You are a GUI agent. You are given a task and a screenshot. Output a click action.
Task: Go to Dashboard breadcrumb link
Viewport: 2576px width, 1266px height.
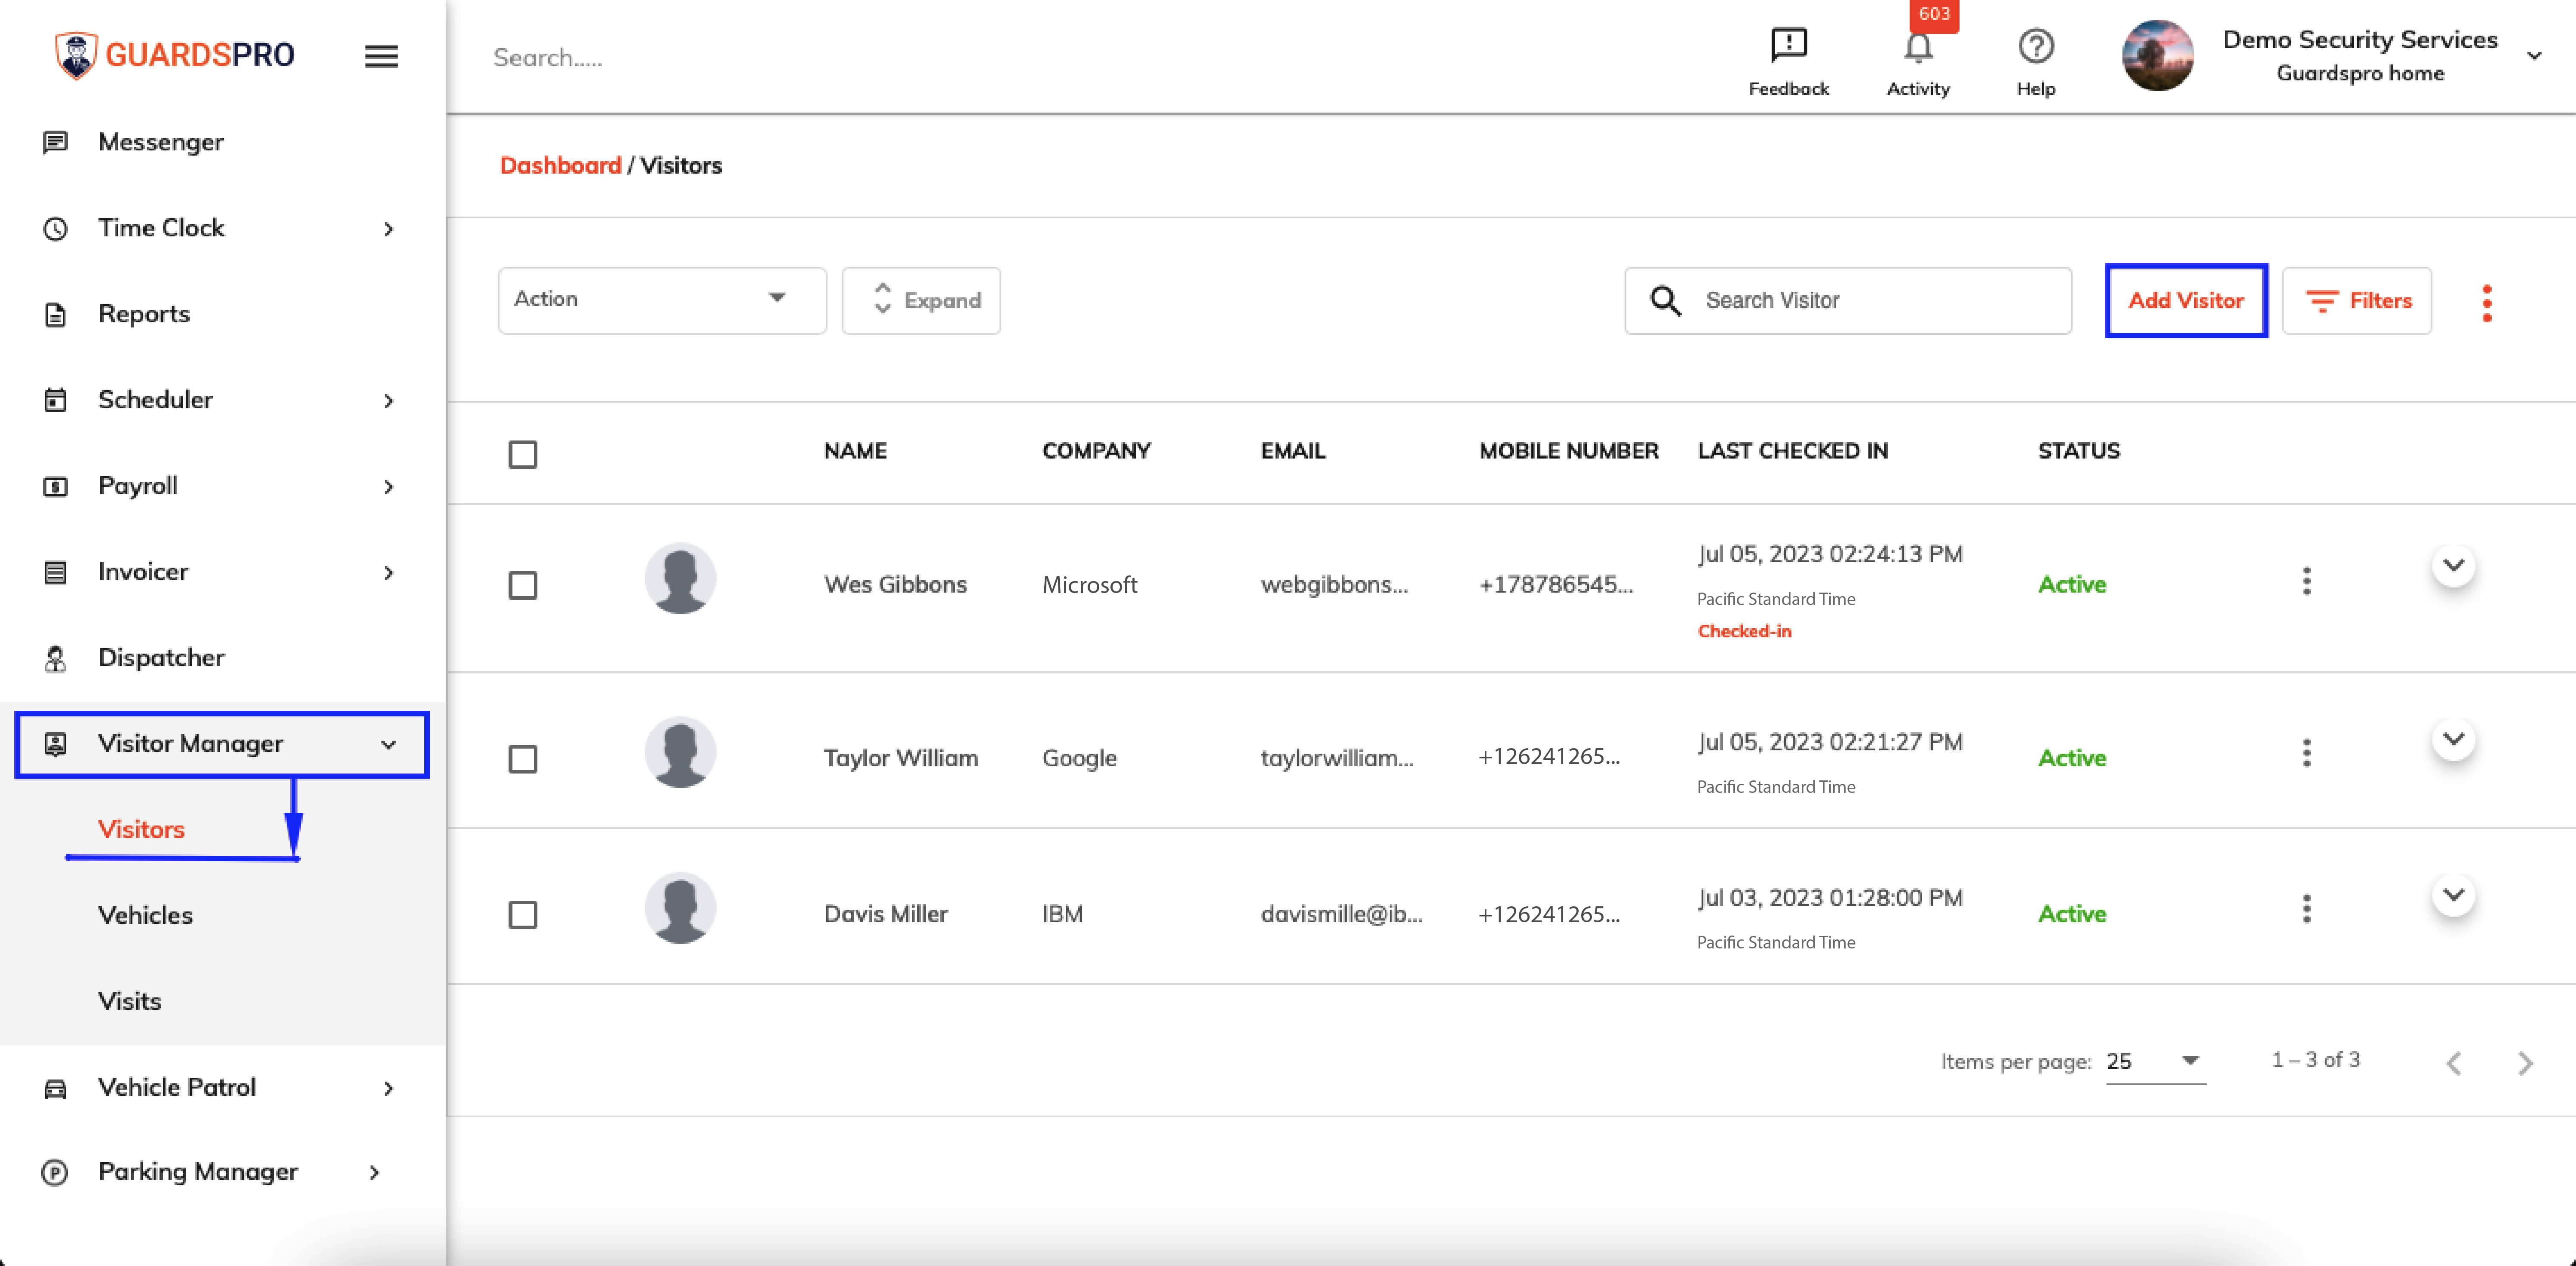(x=560, y=166)
